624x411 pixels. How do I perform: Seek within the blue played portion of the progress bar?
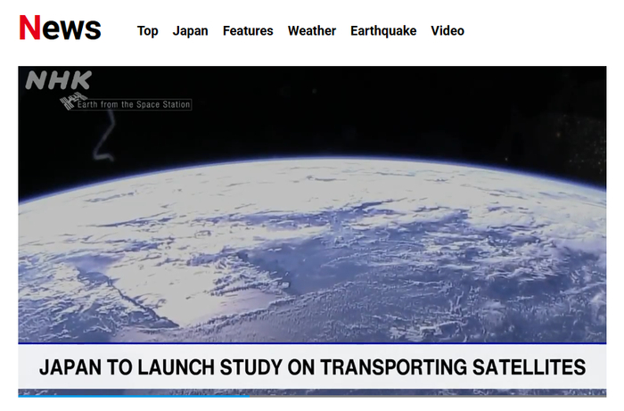pyautogui.click(x=134, y=396)
